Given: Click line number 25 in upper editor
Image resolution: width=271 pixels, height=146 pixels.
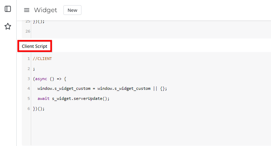Looking at the screenshot, I should pos(28,22).
